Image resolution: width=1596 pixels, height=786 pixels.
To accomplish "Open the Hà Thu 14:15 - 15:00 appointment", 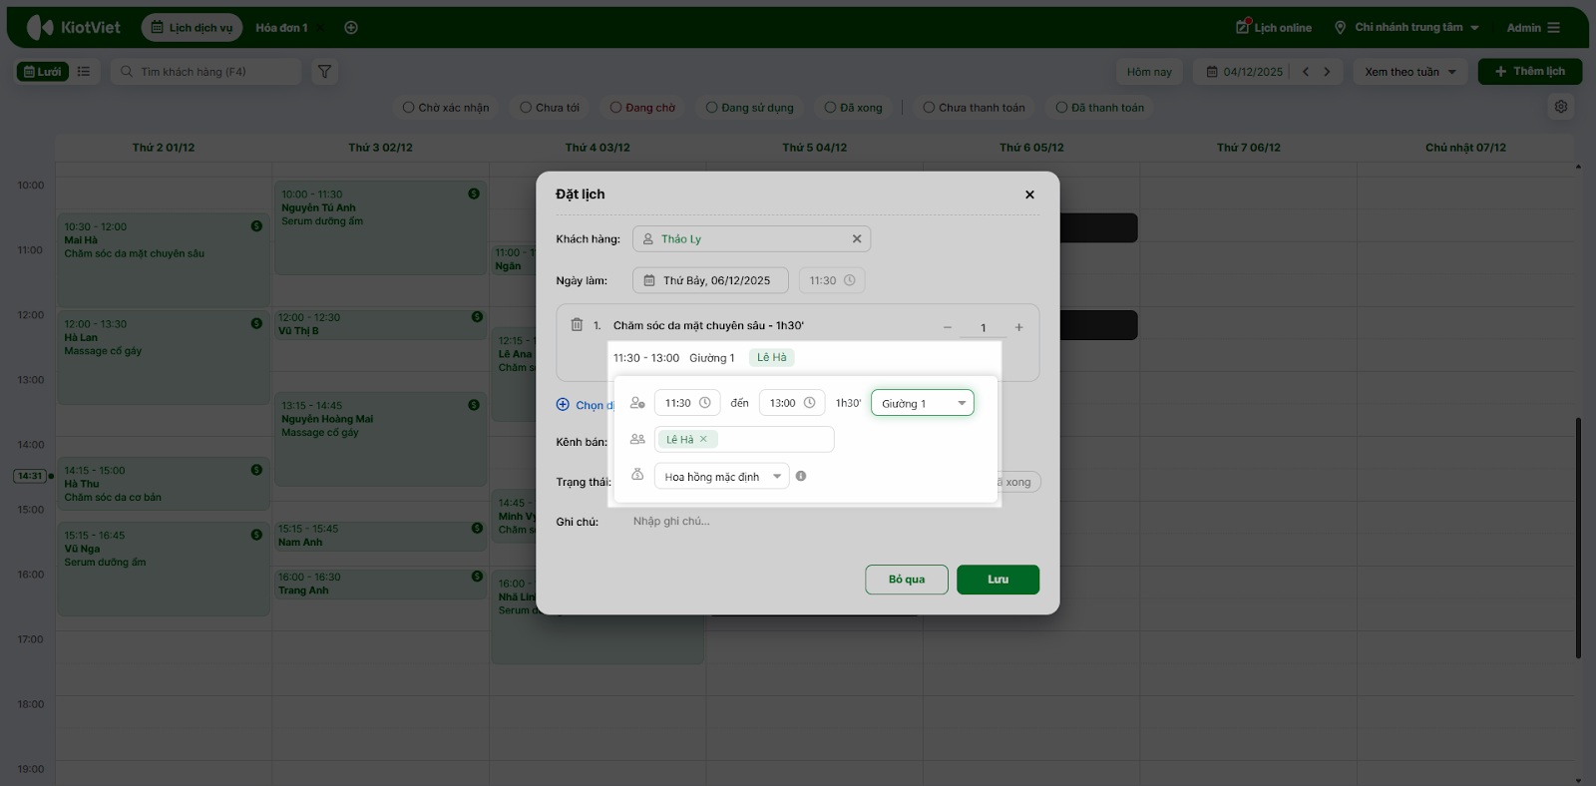I will [x=164, y=484].
